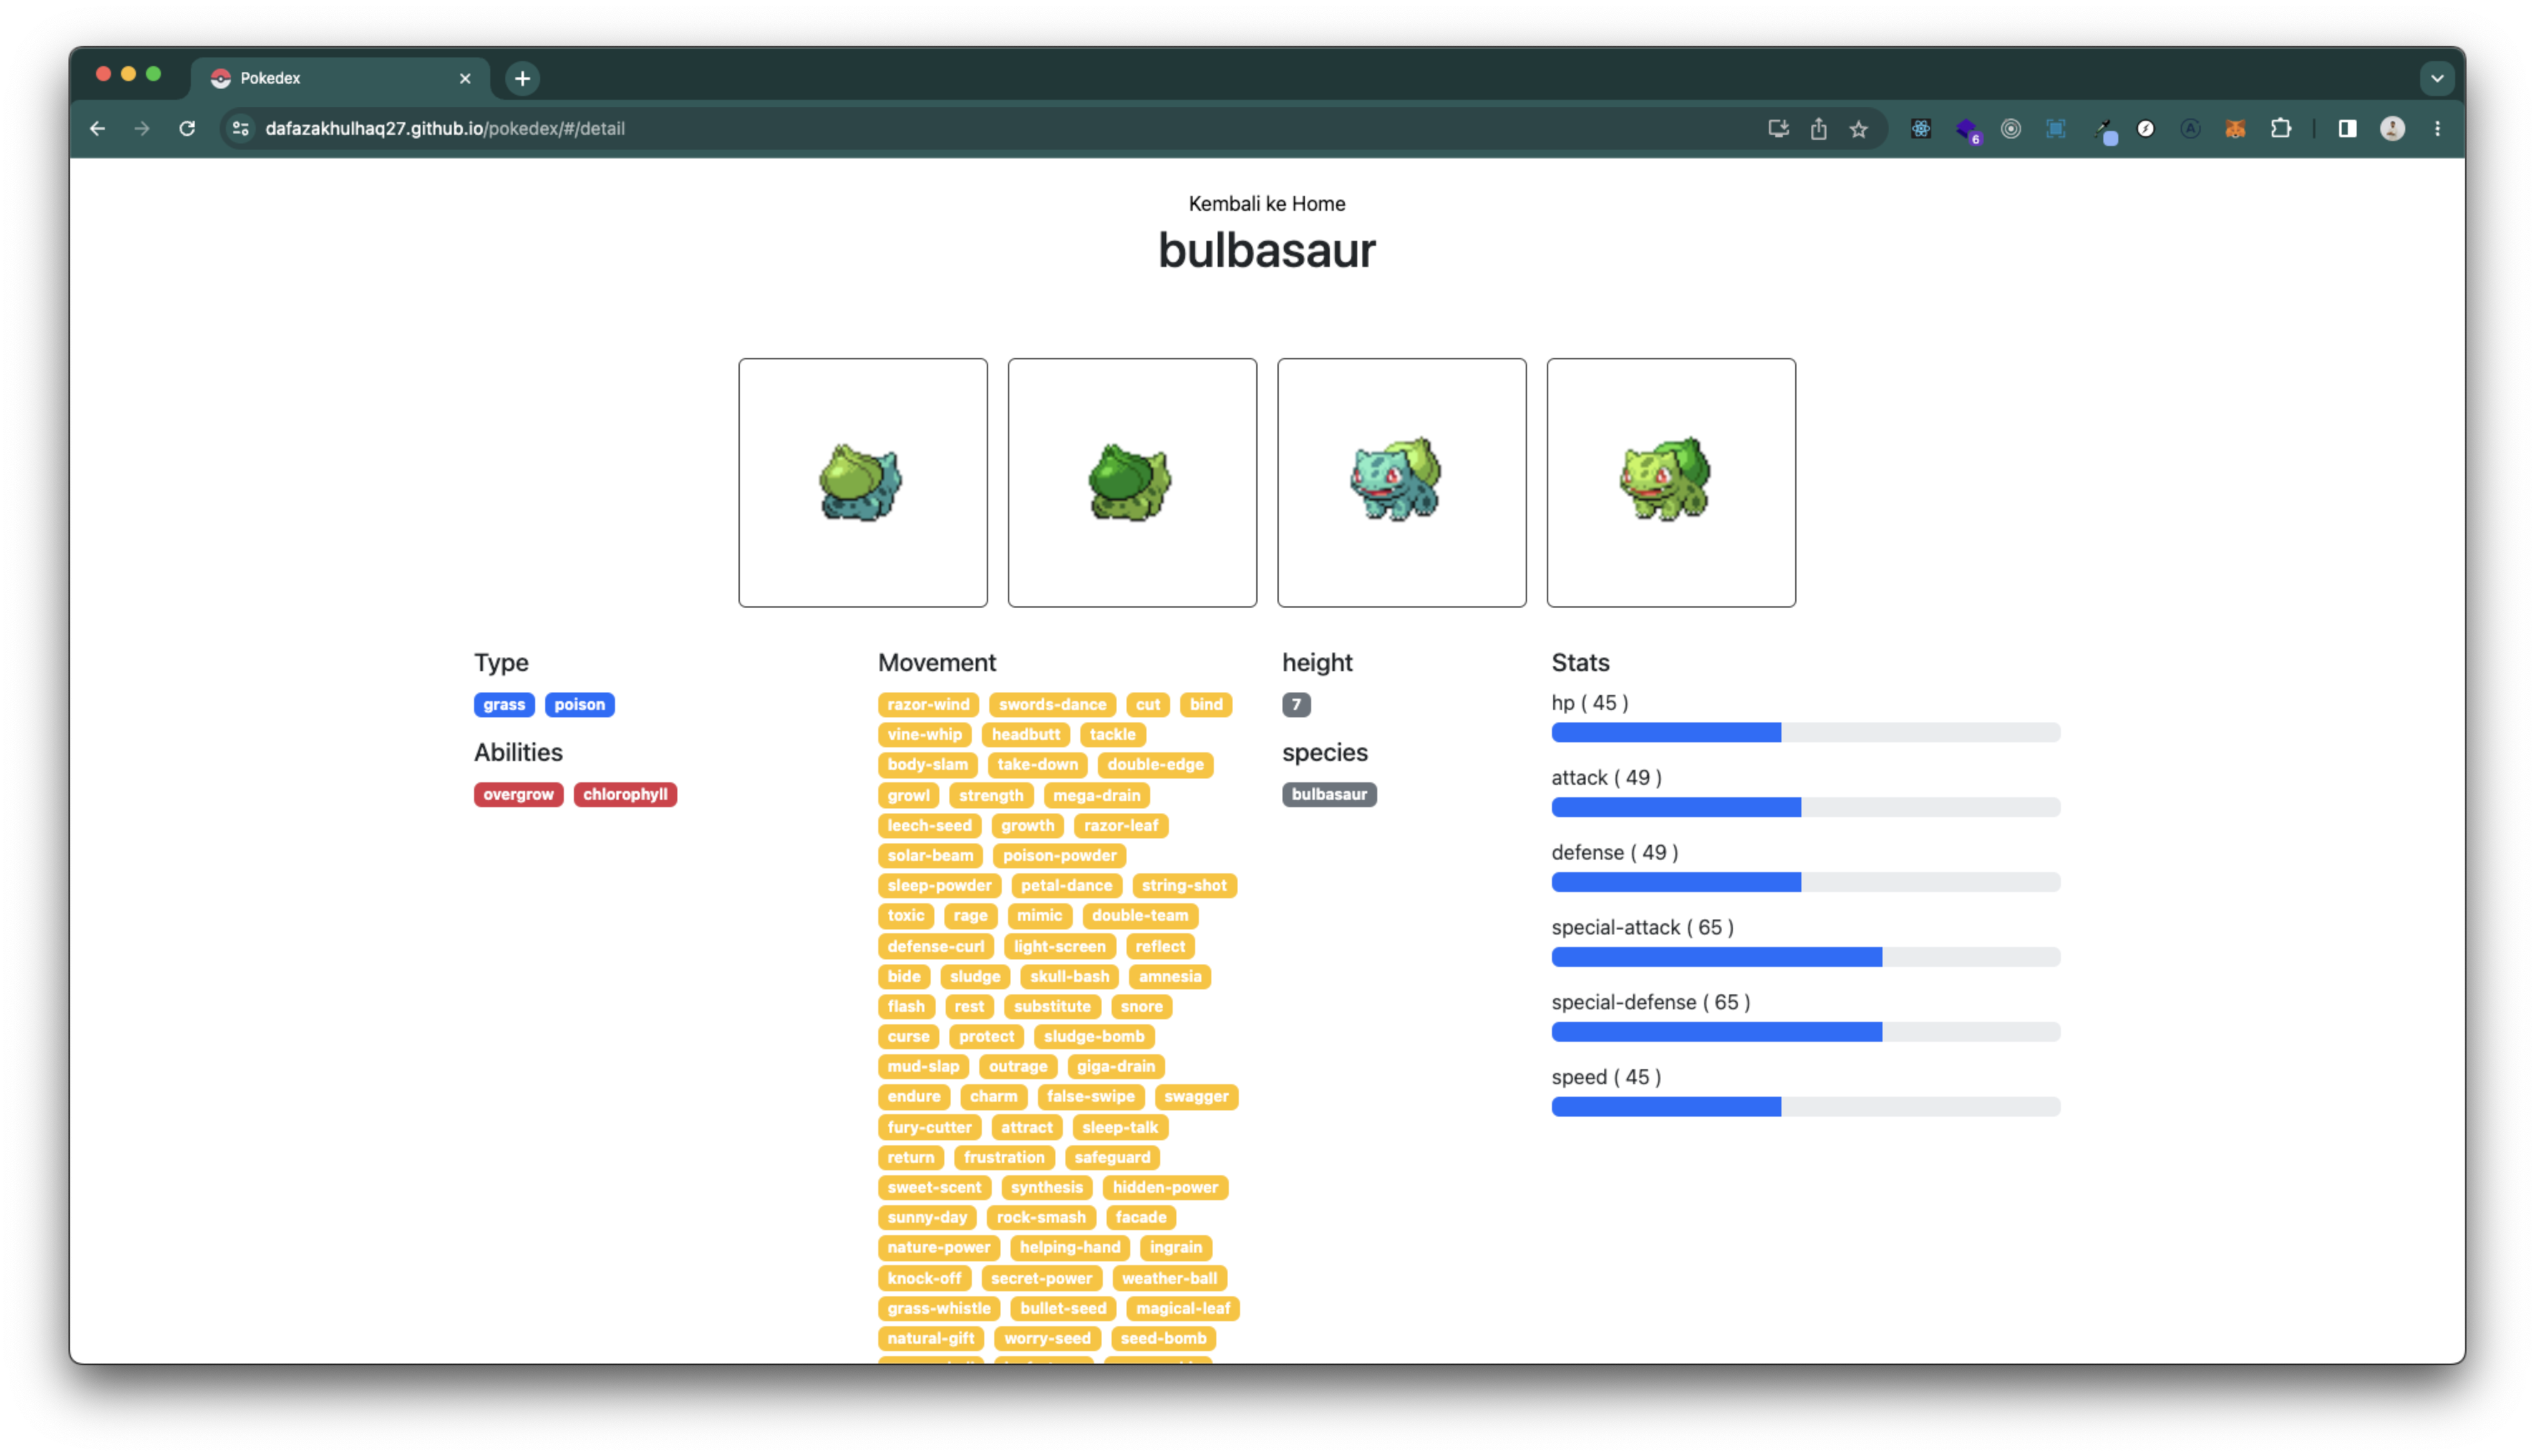
Task: Click the swords-dance move badge
Action: click(1052, 704)
